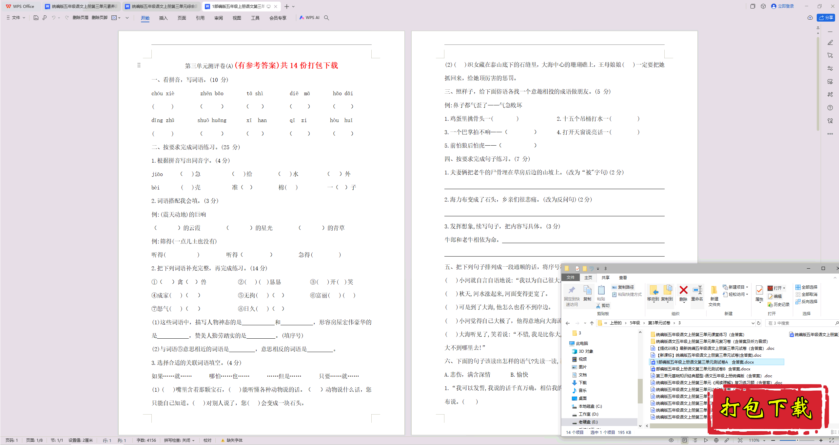Click the 移动到 move-to icon in Explorer
This screenshot has width=839, height=445.
[653, 293]
